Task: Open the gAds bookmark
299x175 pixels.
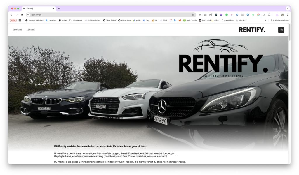Action: pos(137,20)
